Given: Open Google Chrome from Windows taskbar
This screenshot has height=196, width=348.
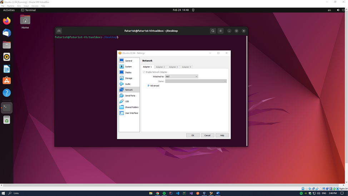Looking at the screenshot, I should (157, 193).
